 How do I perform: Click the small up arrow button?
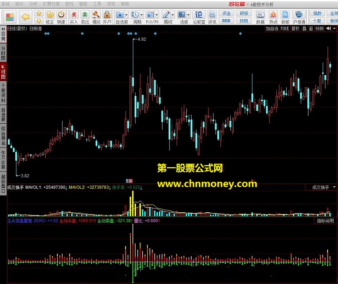tap(39, 13)
